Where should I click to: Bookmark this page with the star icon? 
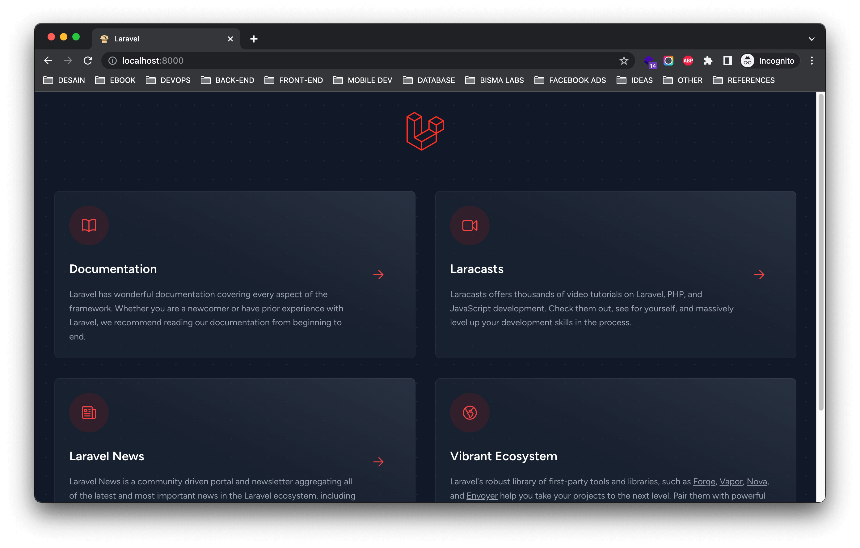click(x=624, y=61)
